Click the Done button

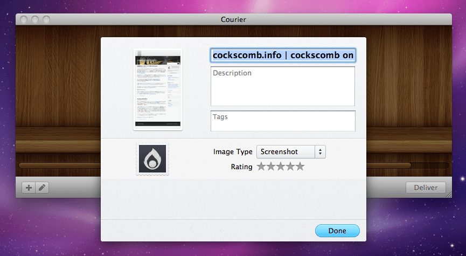tap(337, 231)
